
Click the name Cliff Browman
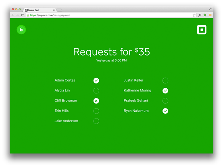pos(66,101)
